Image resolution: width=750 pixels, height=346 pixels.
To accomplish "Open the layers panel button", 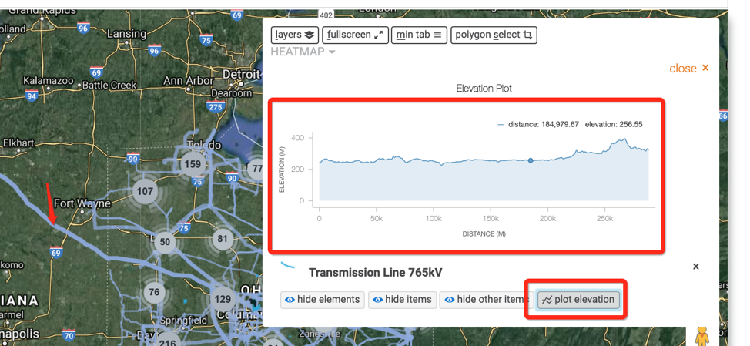I will coord(295,35).
